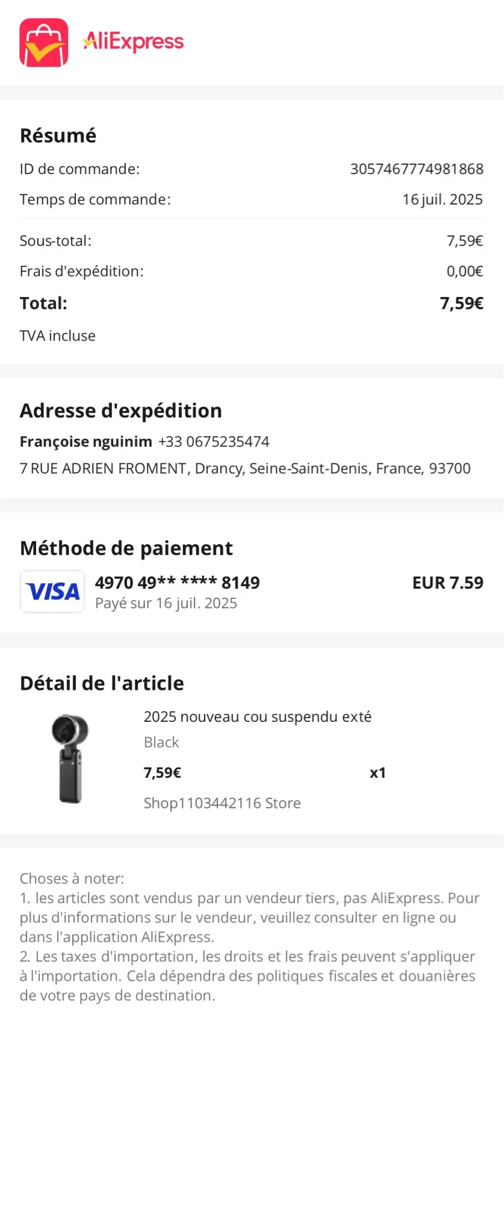Click recipient name Françoise nguinim
504x1205 pixels.
86,442
